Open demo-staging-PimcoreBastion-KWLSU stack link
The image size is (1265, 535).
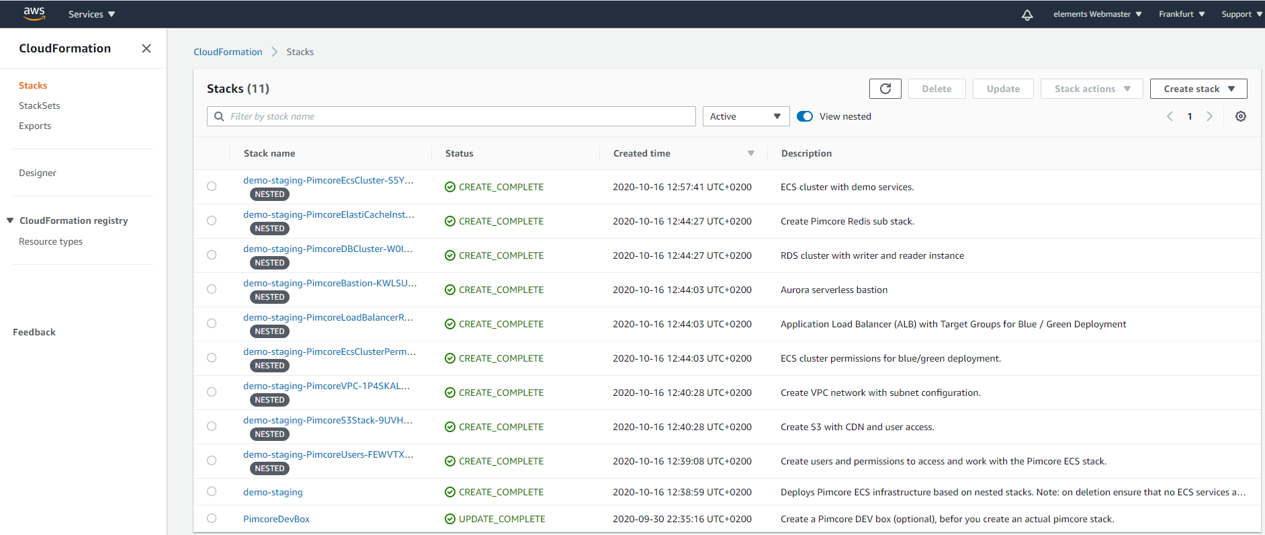[x=330, y=283]
